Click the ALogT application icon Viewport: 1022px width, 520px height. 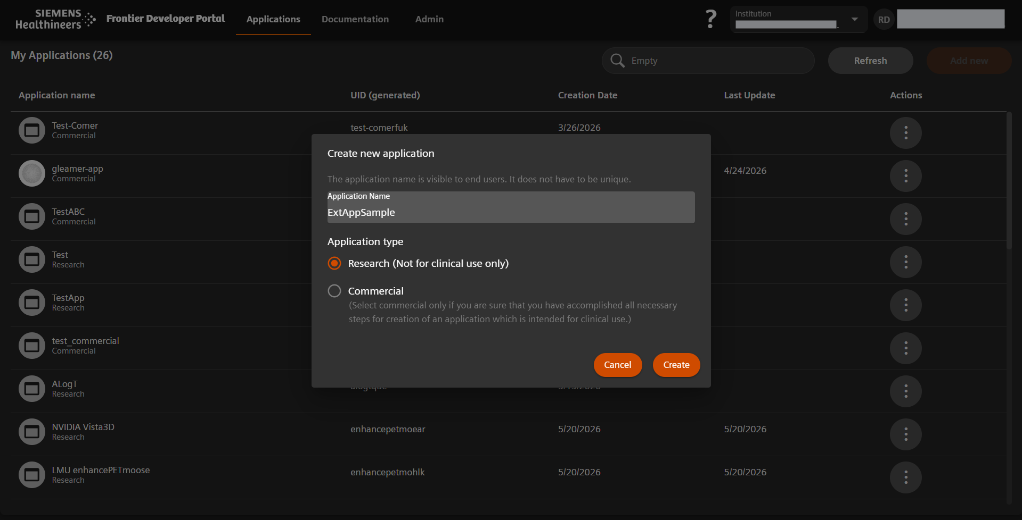click(x=32, y=389)
